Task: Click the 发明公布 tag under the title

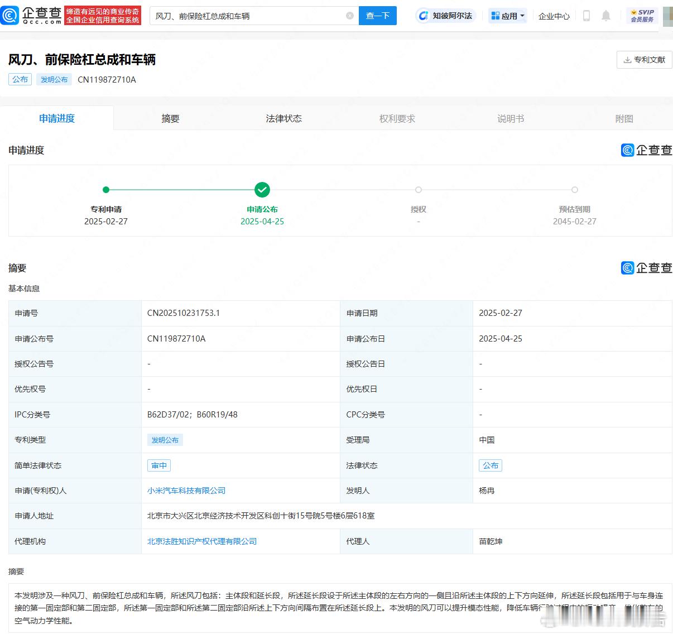Action: tap(54, 79)
